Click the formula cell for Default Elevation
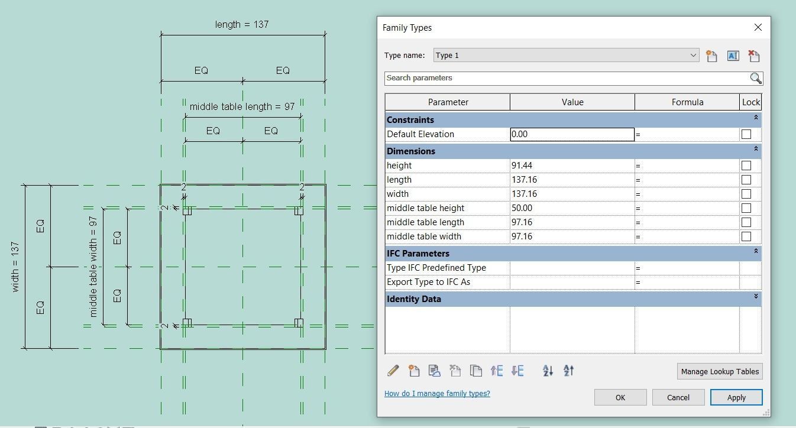The image size is (796, 428). click(x=687, y=134)
